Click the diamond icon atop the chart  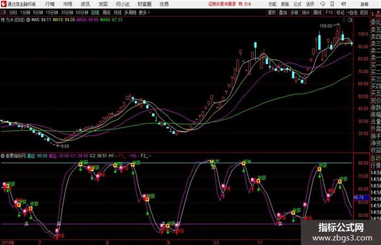(344, 20)
